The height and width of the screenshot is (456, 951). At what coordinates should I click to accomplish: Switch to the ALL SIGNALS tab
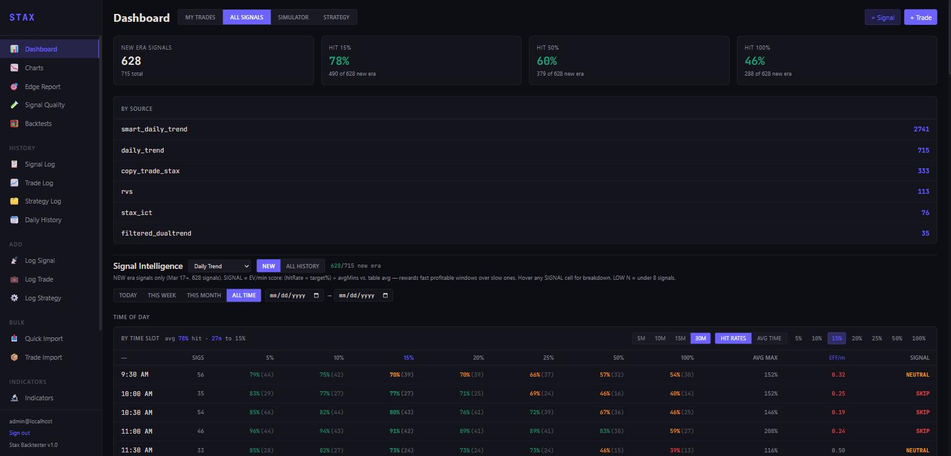tap(246, 17)
